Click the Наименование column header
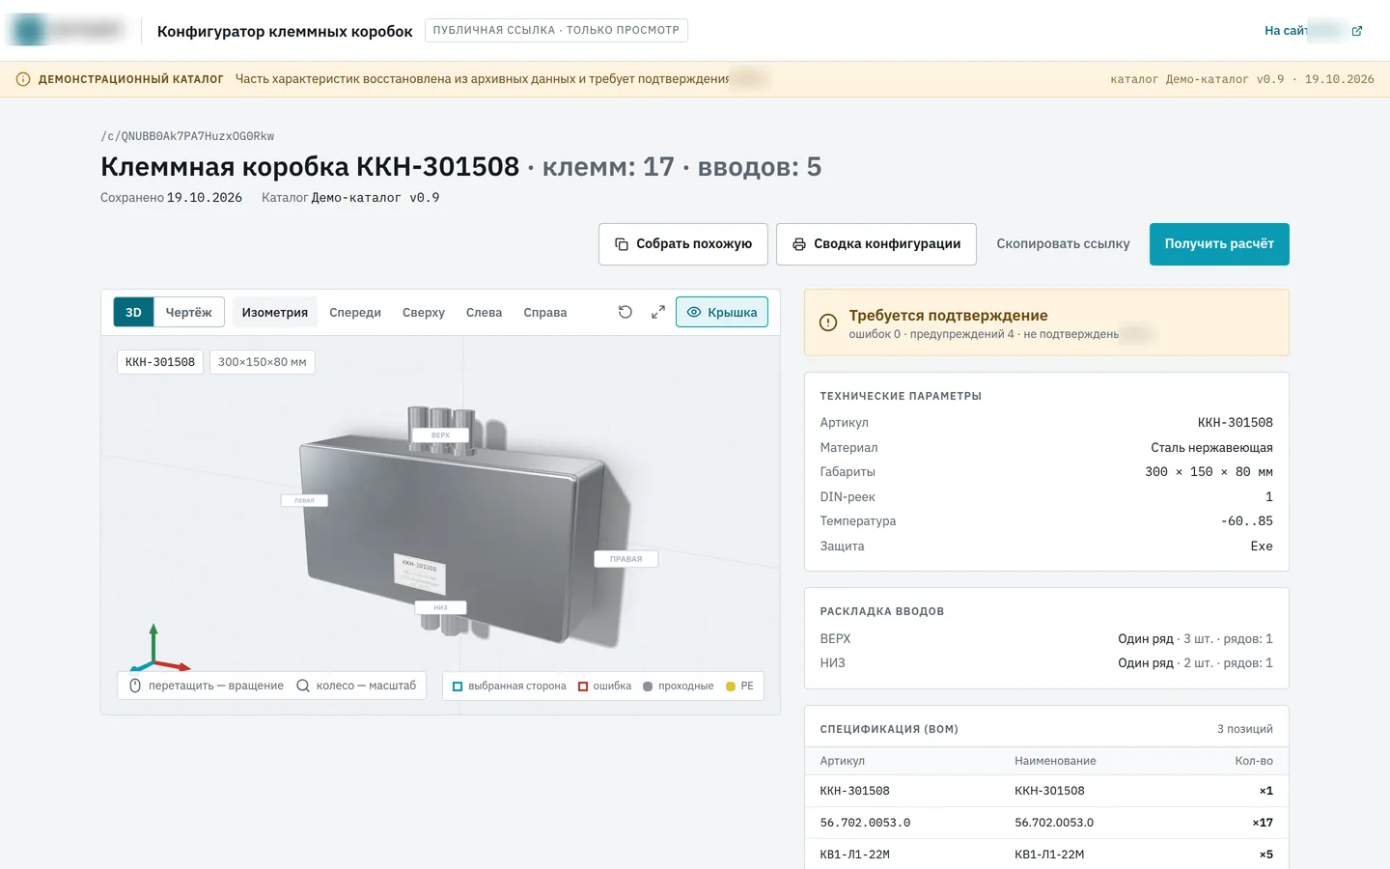This screenshot has width=1390, height=869. [x=1055, y=761]
